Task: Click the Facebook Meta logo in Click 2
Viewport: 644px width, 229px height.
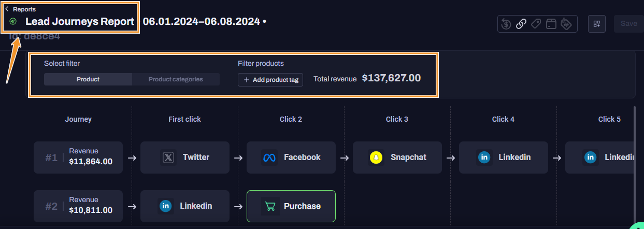Action: click(x=269, y=158)
